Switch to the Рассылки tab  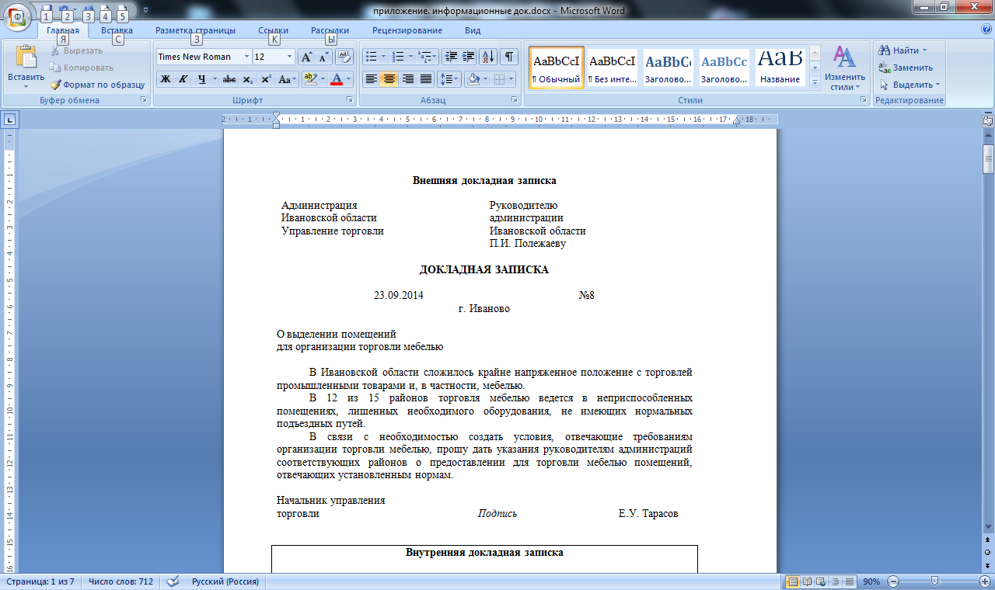[330, 30]
